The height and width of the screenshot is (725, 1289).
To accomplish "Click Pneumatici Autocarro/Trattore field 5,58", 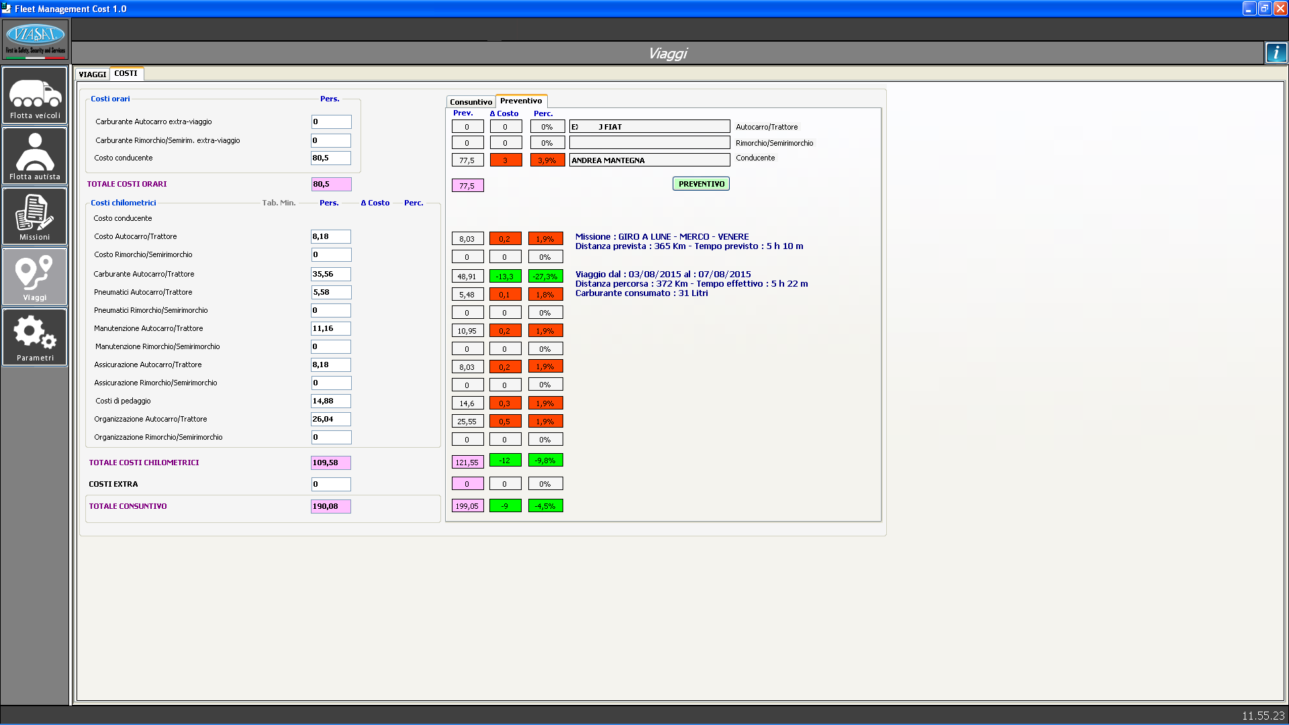I will pos(331,292).
